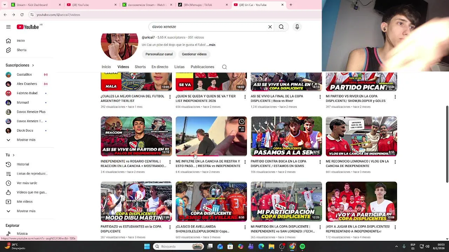This screenshot has width=449, height=252.
Task: Open En directo channel tab
Action: [160, 67]
